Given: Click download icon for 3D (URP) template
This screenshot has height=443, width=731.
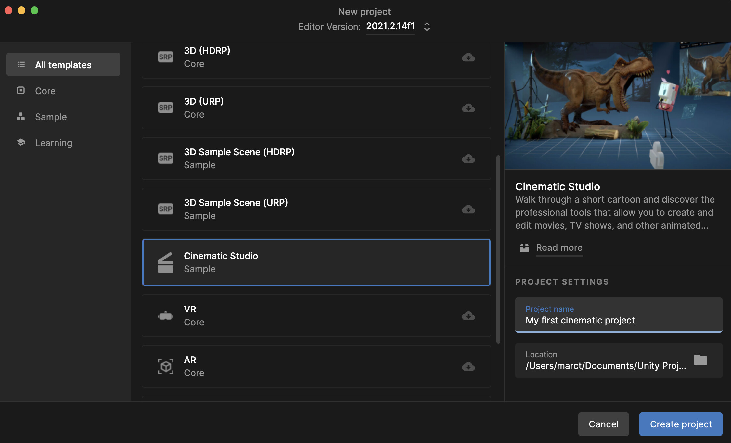Looking at the screenshot, I should pos(468,108).
